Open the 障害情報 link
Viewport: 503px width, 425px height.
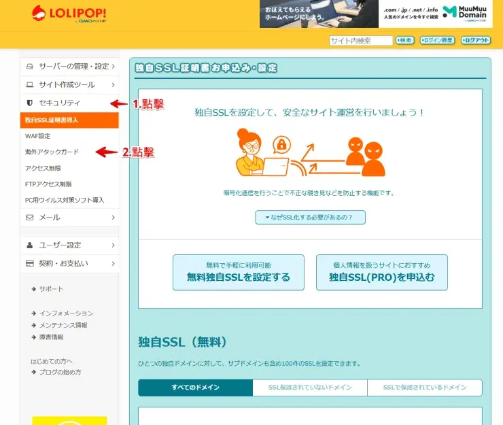point(52,337)
